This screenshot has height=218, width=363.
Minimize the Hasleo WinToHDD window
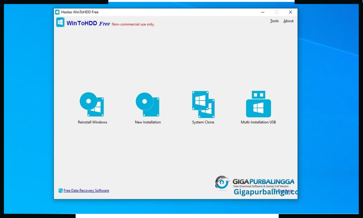pyautogui.click(x=263, y=12)
